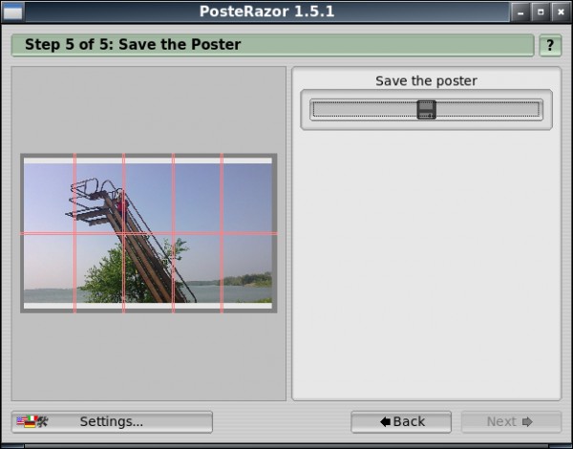This screenshot has height=449, width=573.
Task: Open the window menu icon in title bar
Action: pyautogui.click(x=12, y=11)
